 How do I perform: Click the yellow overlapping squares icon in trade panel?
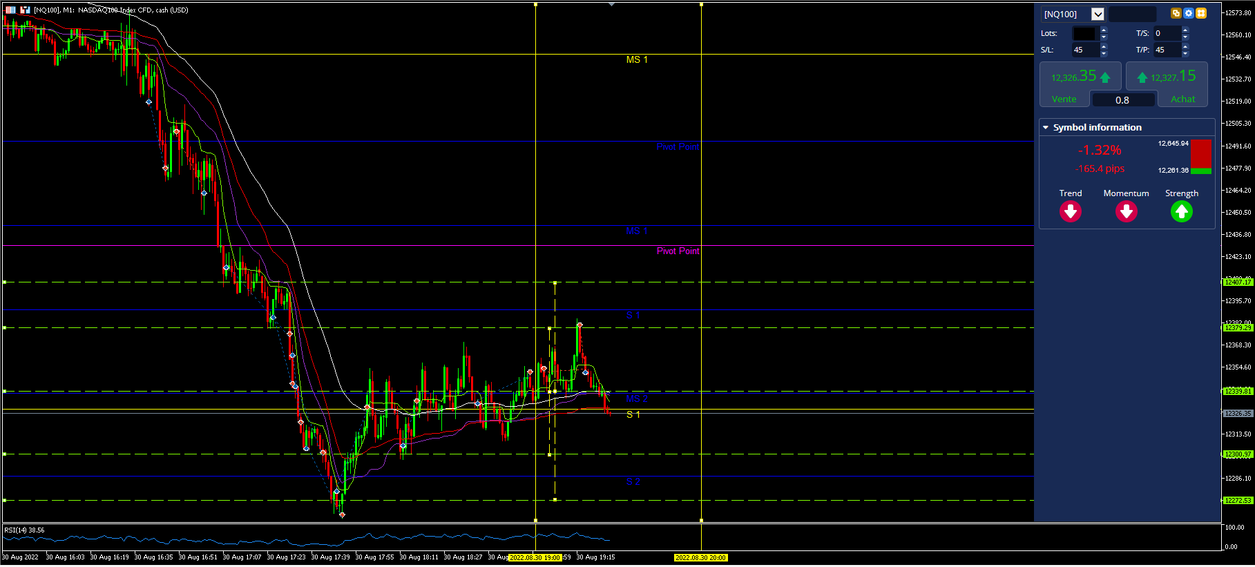1176,13
